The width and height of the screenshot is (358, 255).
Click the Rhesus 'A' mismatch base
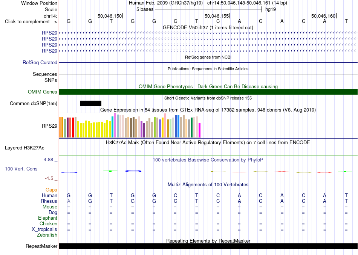(69, 201)
